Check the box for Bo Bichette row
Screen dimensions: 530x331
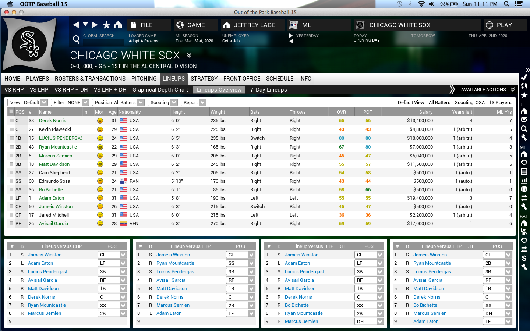click(x=11, y=190)
